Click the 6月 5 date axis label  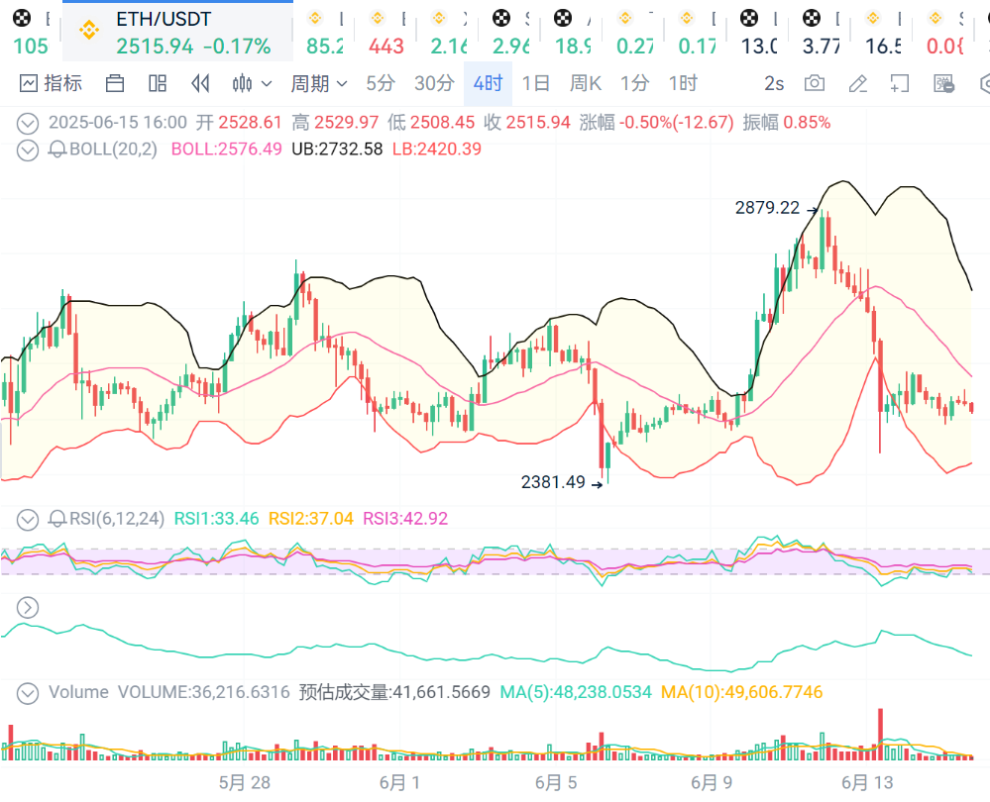tap(556, 783)
